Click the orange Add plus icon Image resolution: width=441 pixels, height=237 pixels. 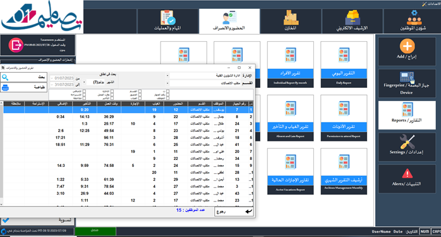[x=408, y=46]
